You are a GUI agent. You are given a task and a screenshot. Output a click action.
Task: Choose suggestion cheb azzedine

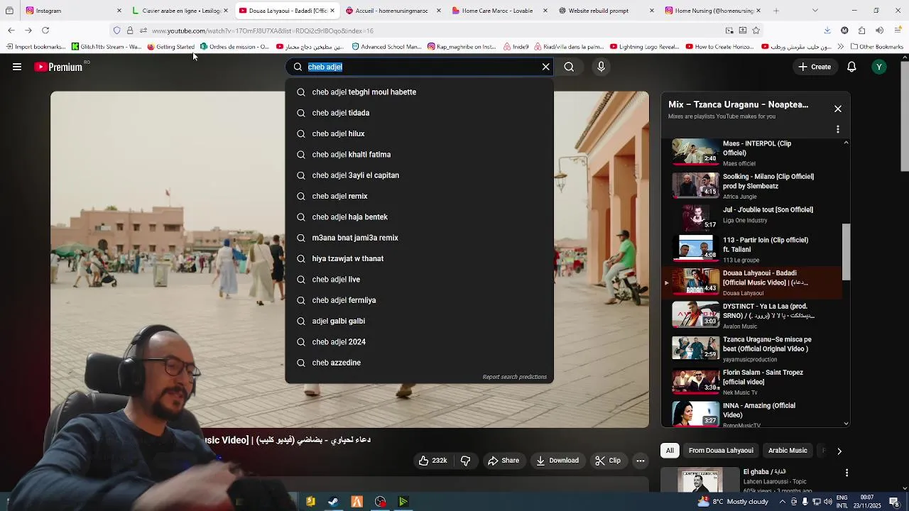tap(419, 363)
